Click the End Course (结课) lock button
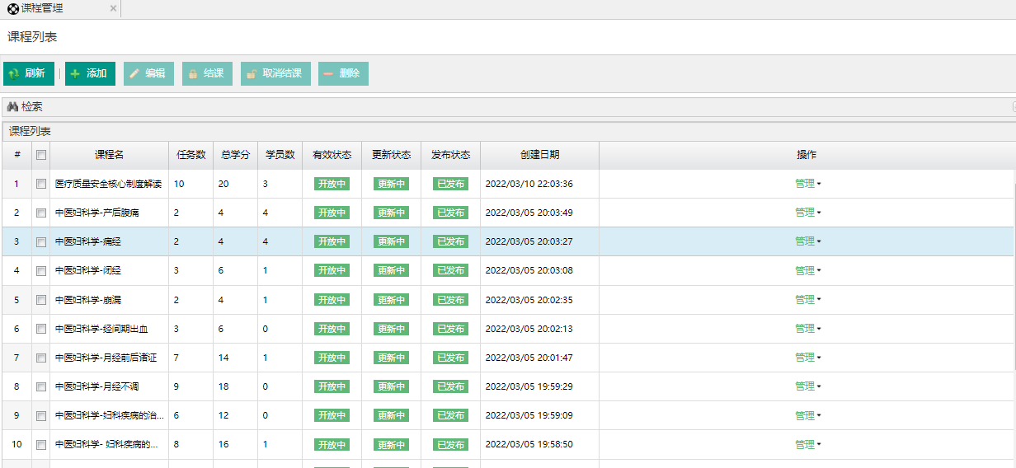 click(x=207, y=73)
